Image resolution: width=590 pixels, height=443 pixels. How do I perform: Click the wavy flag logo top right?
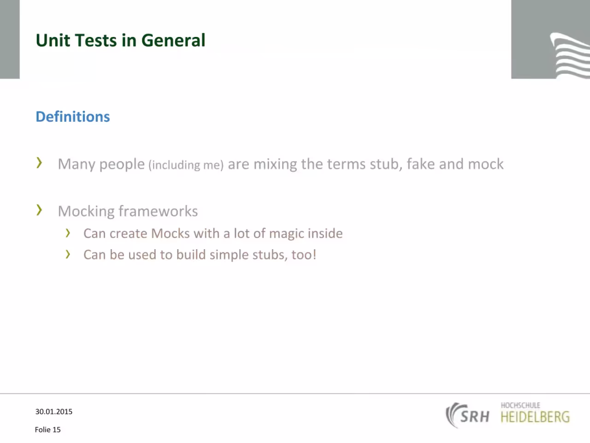[570, 55]
